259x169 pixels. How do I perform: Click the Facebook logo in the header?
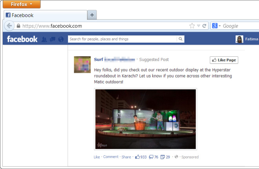point(22,39)
